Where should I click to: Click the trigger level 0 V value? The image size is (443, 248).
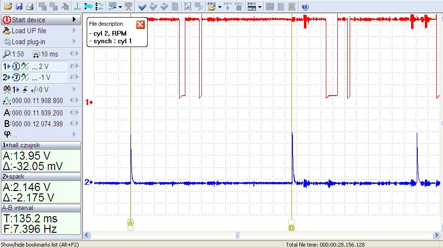point(43,90)
